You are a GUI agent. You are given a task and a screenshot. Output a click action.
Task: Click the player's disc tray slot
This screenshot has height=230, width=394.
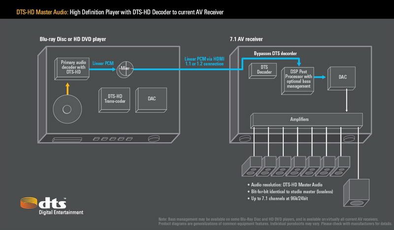(67, 140)
